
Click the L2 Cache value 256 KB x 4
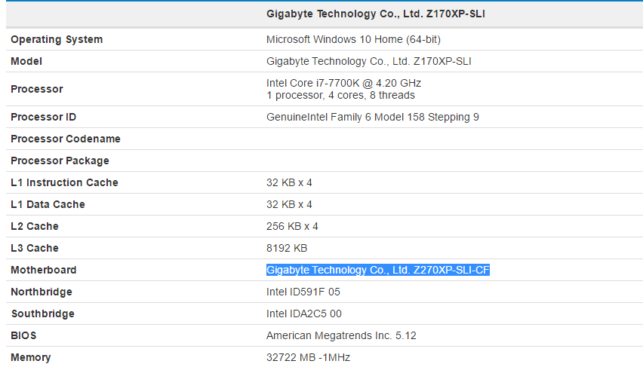coord(292,226)
